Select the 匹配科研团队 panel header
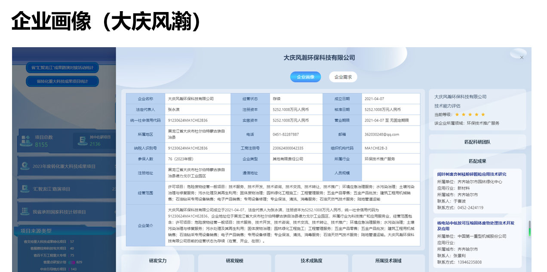The width and height of the screenshot is (547, 272). click(477, 142)
